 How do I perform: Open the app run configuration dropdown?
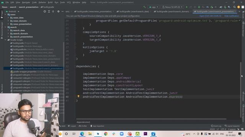point(154,7)
